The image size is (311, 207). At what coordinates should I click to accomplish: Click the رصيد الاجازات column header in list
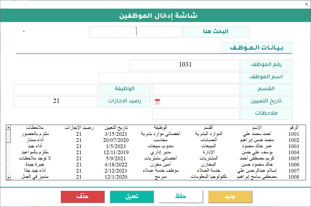79,127
